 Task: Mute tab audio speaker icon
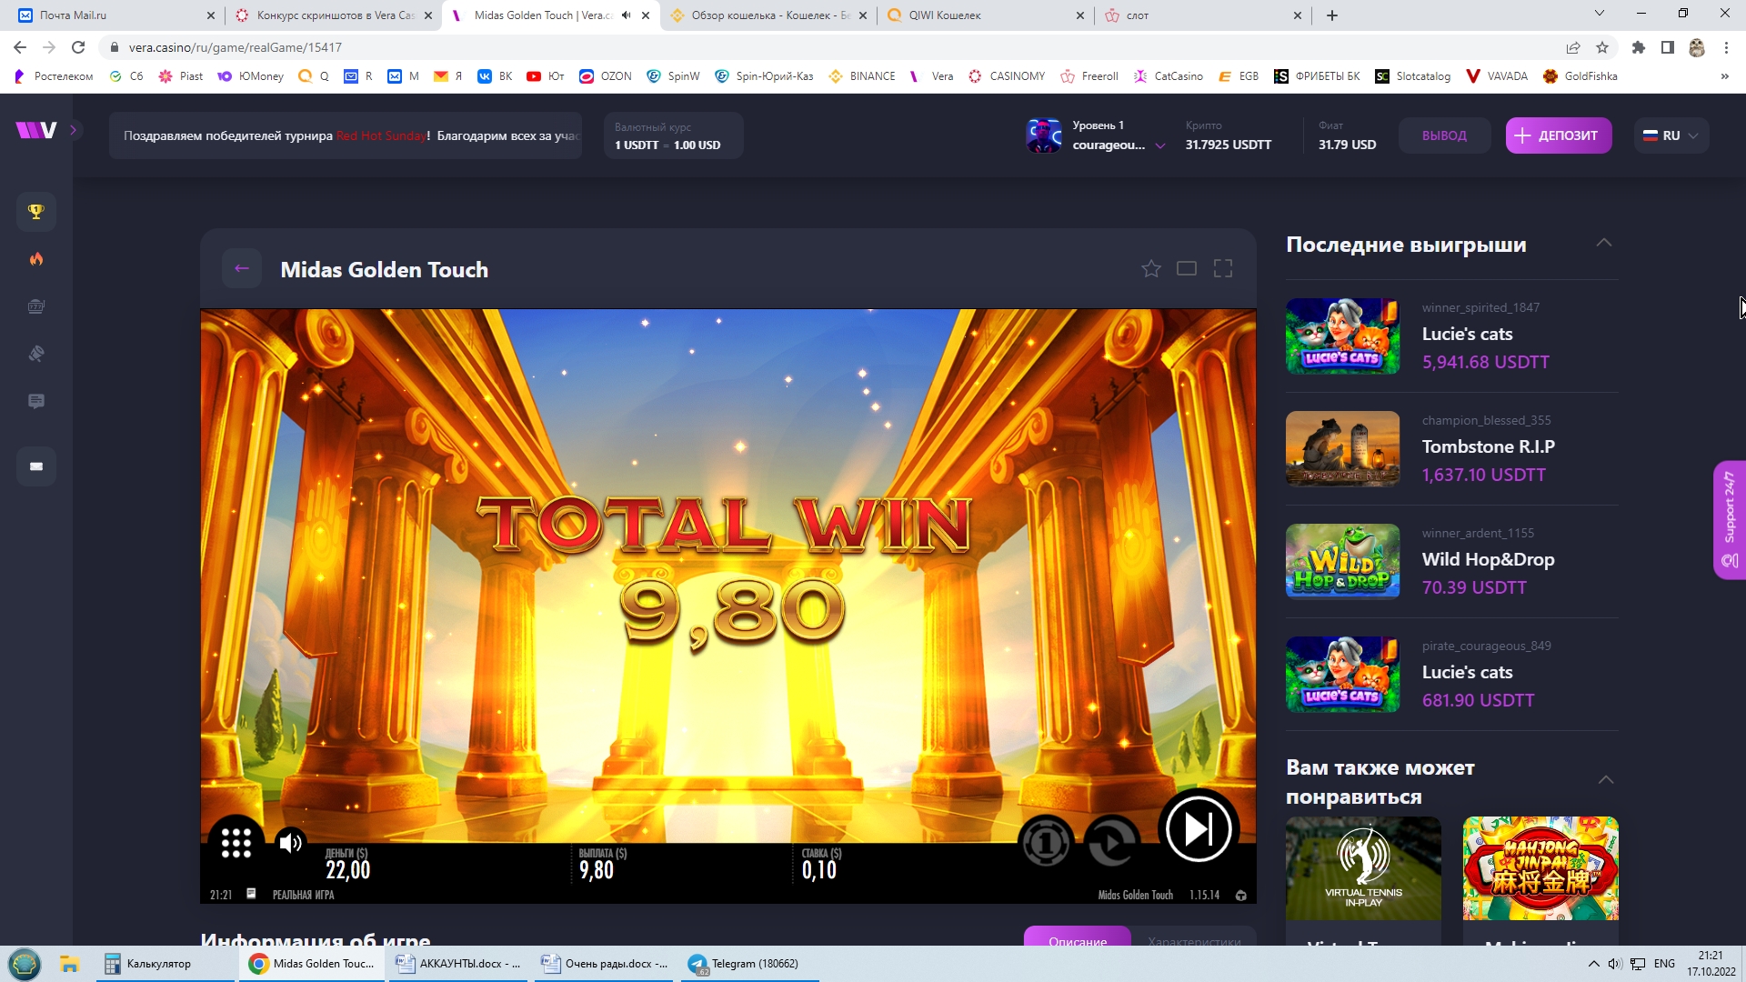pyautogui.click(x=626, y=15)
